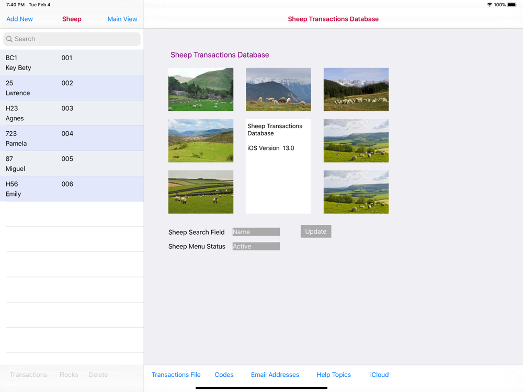The image size is (523, 392).
Task: Click the battery icon in status bar
Action: pos(513,5)
